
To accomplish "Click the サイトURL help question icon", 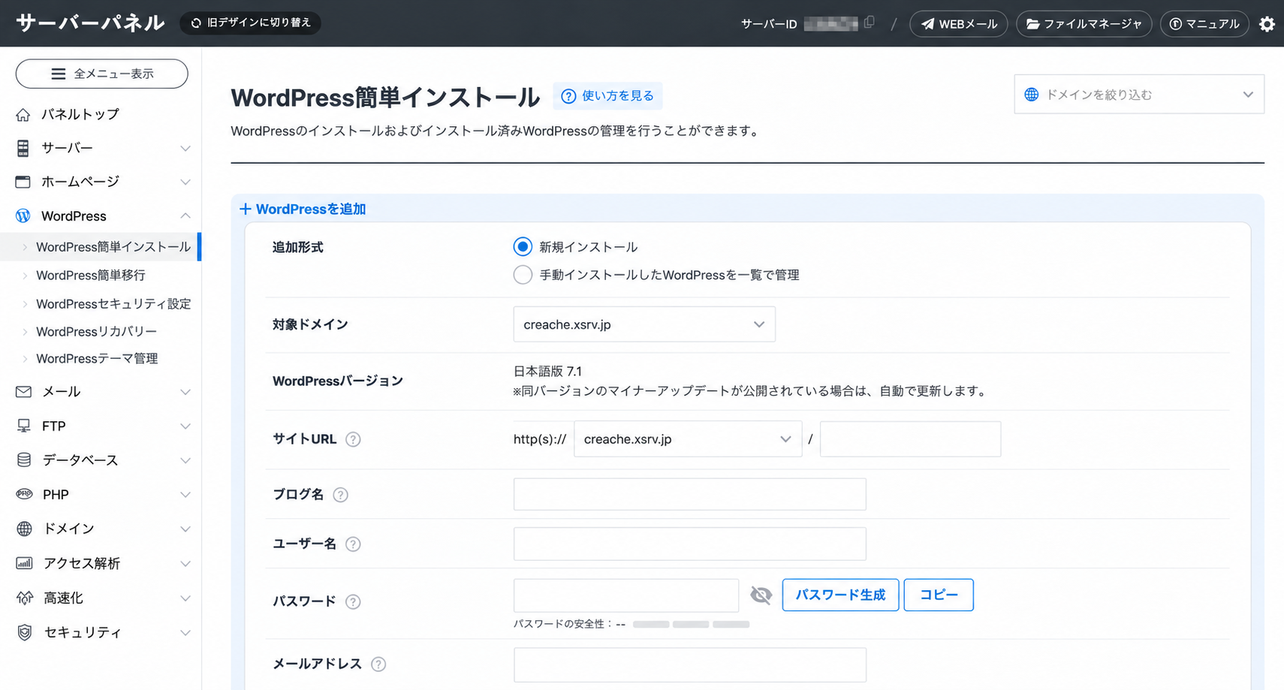I will (353, 439).
